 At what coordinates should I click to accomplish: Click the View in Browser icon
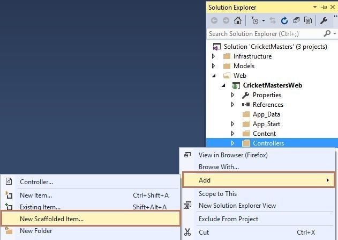187,155
